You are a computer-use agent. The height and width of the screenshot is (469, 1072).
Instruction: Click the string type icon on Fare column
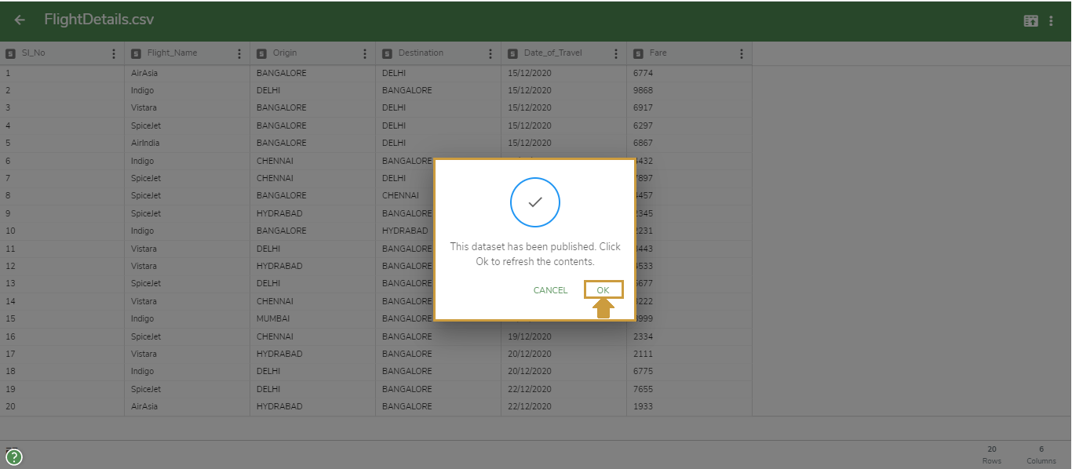point(640,53)
